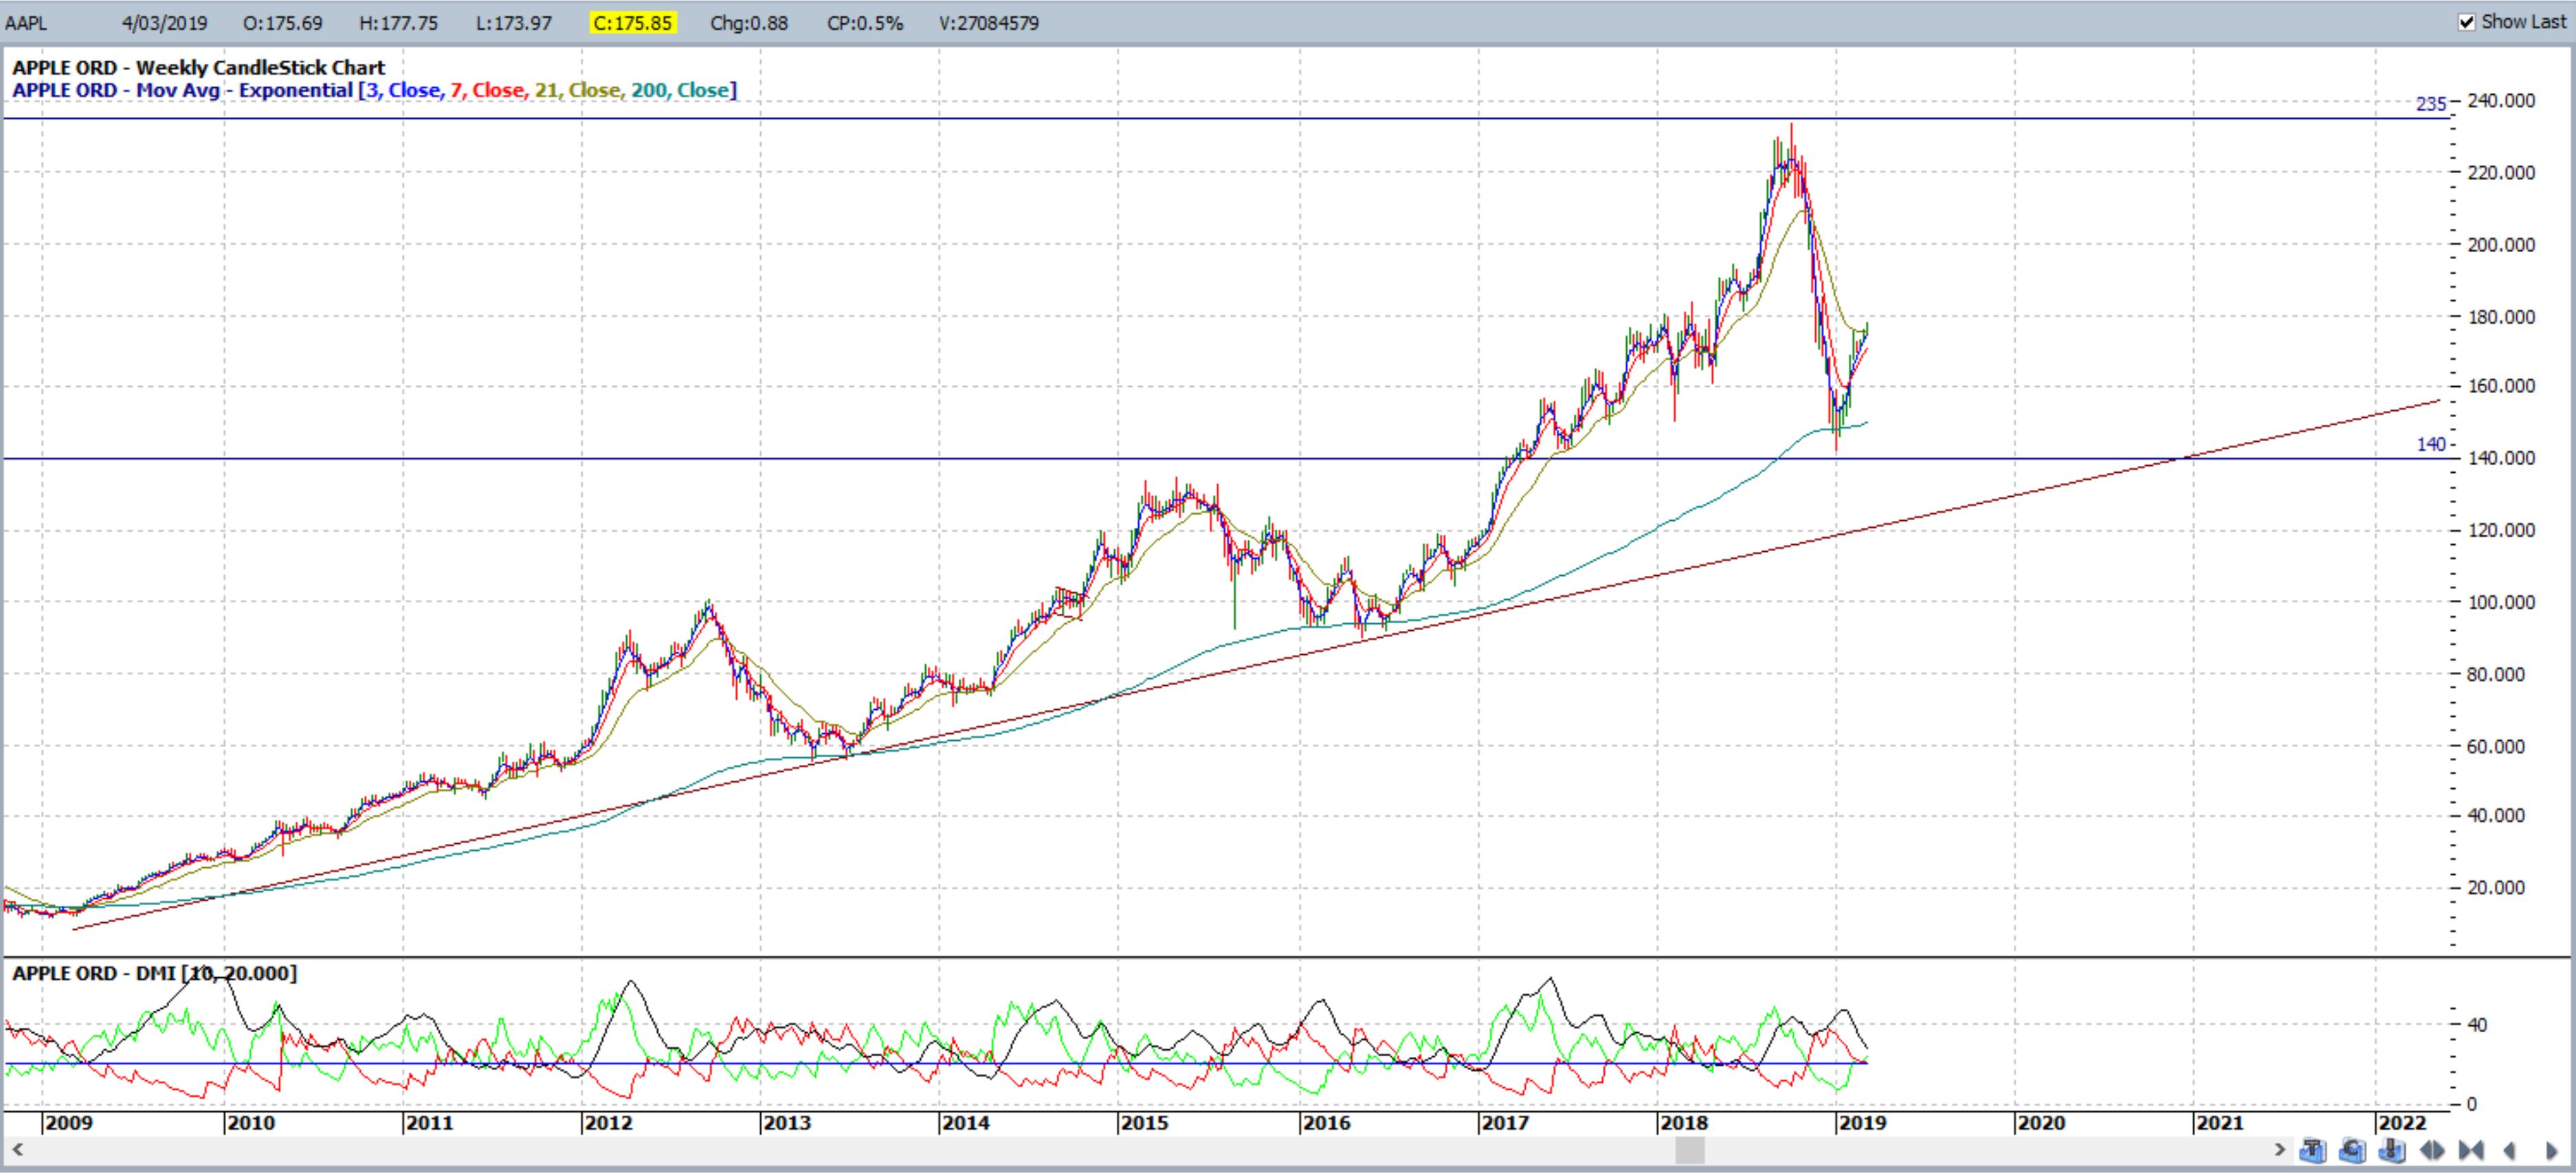Click the 2020 year label on time axis
2576x1173 pixels.
pyautogui.click(x=2040, y=1123)
